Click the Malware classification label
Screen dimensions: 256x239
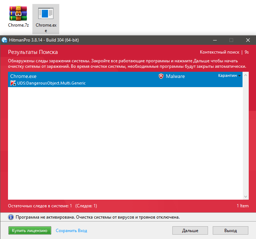click(x=175, y=76)
